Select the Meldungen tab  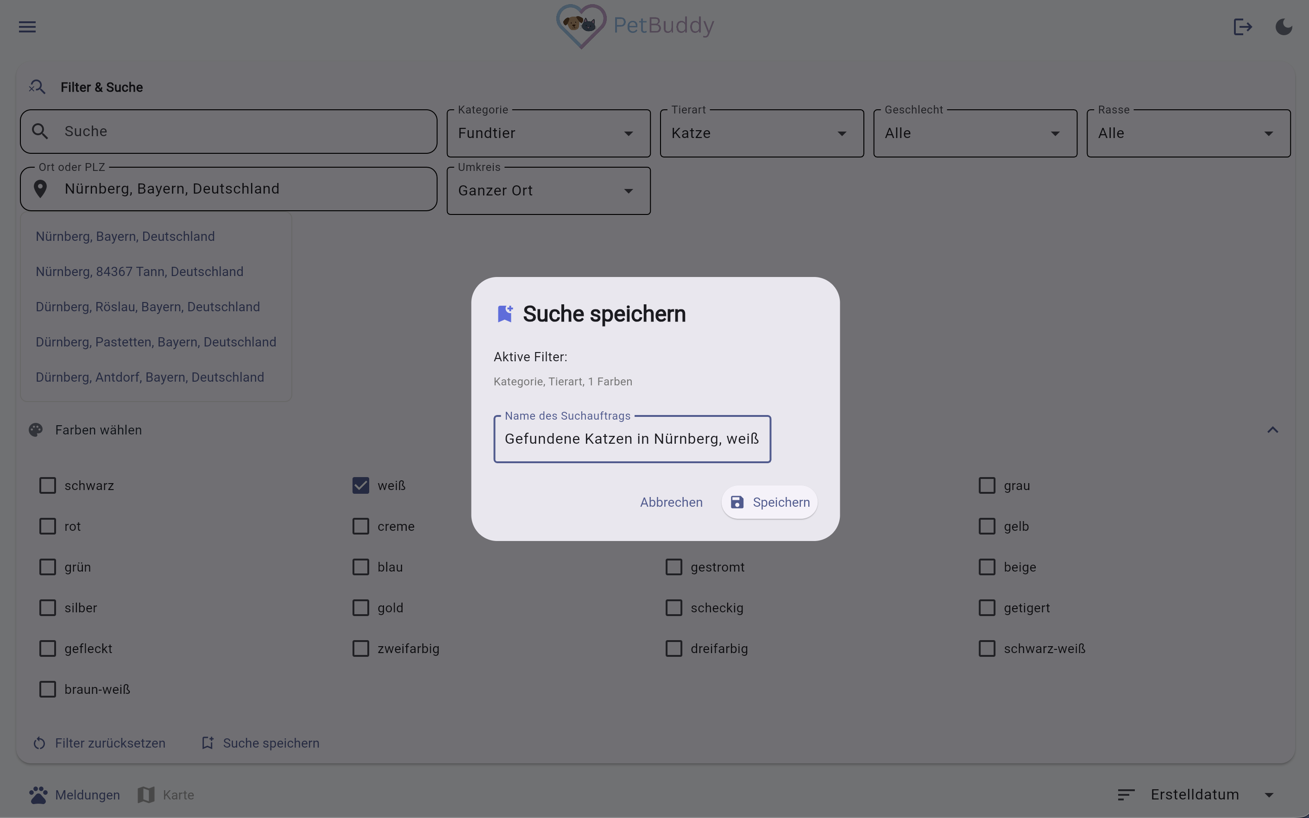coord(75,795)
